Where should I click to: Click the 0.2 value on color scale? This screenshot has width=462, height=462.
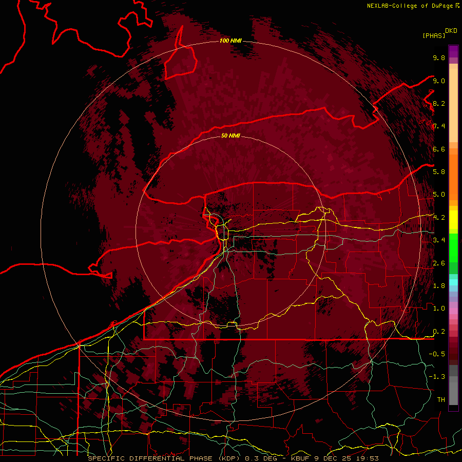coord(439,331)
